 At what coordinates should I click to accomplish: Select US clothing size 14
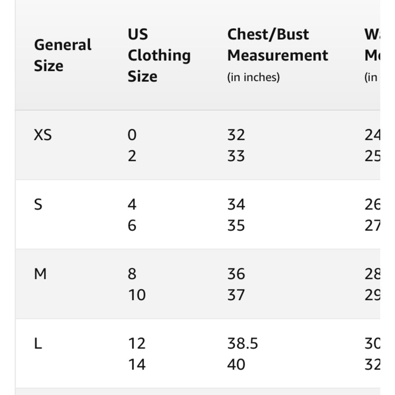click(x=137, y=364)
